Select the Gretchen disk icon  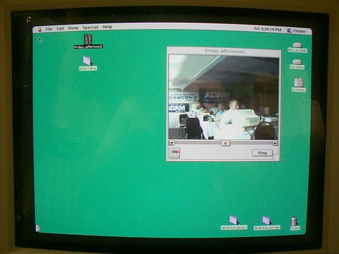click(x=299, y=83)
